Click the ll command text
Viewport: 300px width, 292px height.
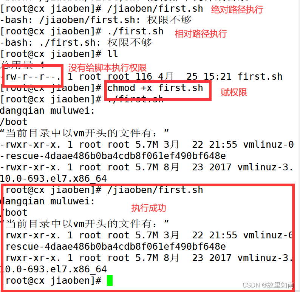[113, 54]
